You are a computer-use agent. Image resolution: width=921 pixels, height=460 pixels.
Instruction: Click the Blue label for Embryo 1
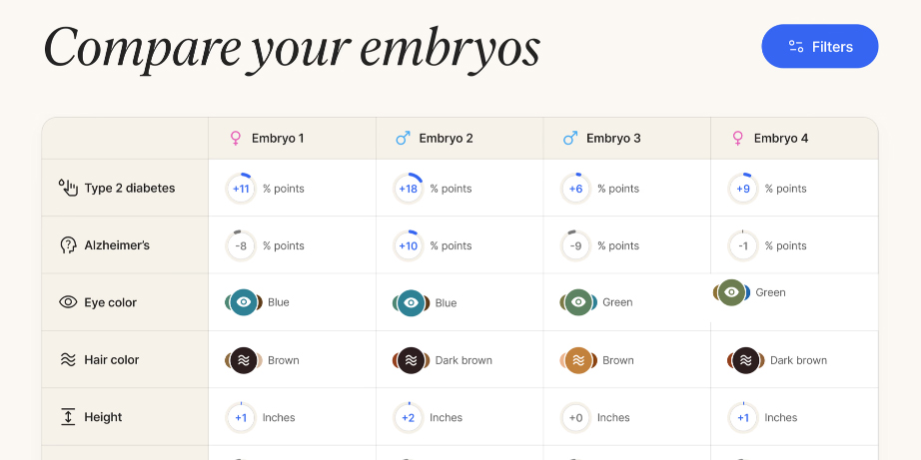point(279,302)
